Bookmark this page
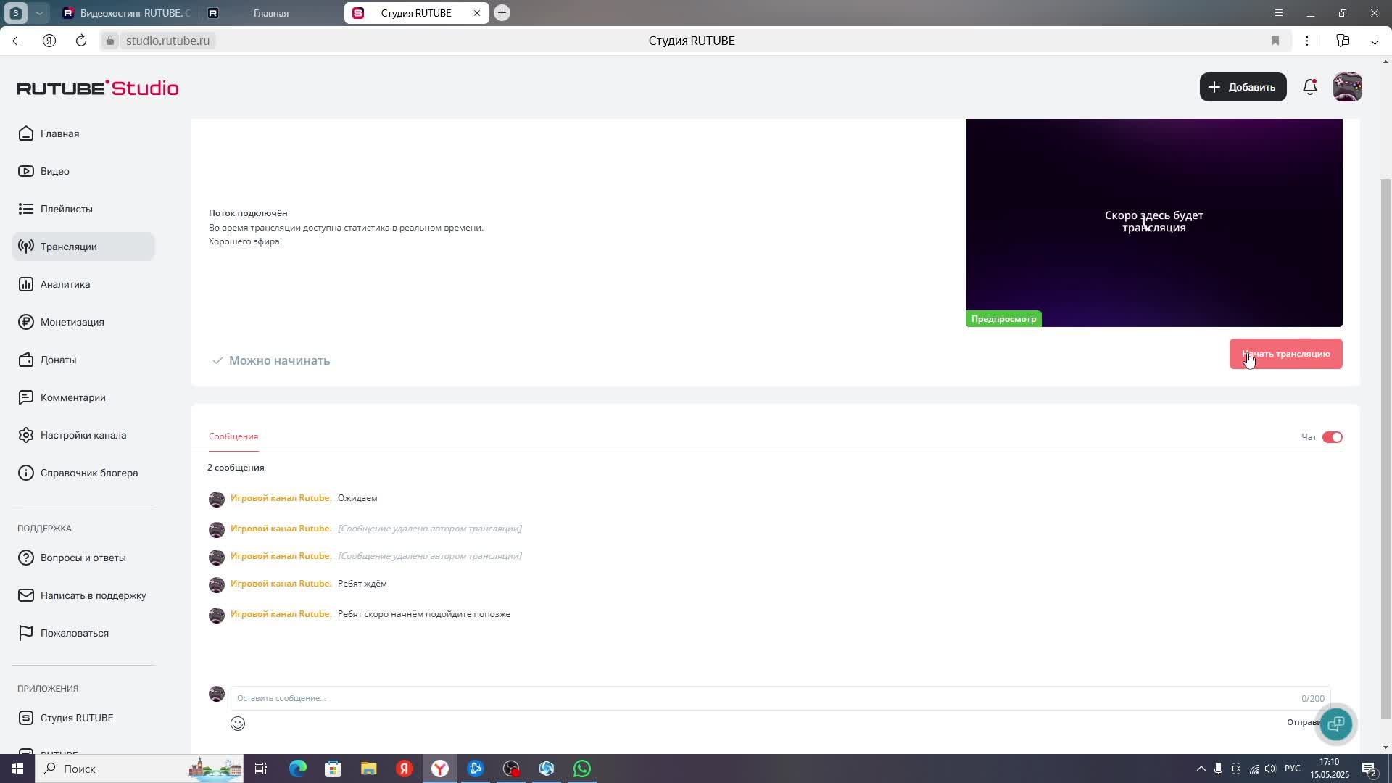1392x783 pixels. click(1275, 41)
